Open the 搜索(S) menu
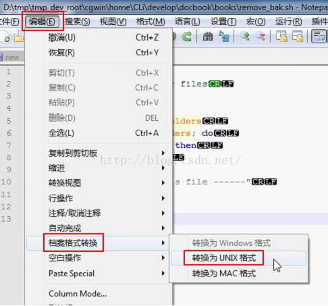 tap(78, 22)
